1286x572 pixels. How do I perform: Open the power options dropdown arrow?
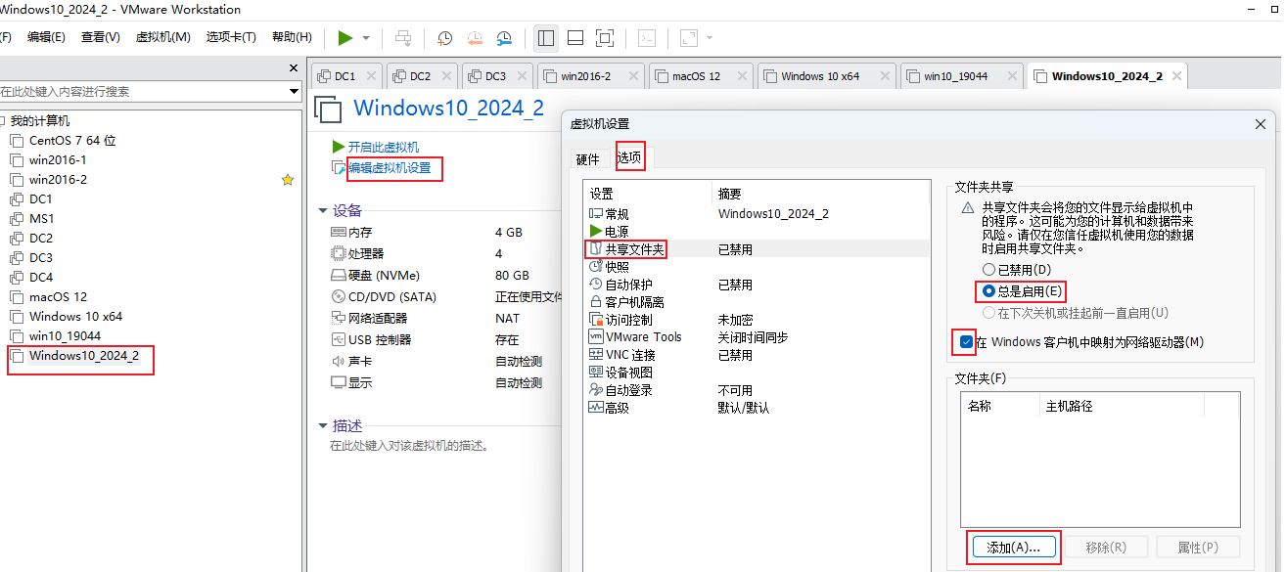coord(366,38)
